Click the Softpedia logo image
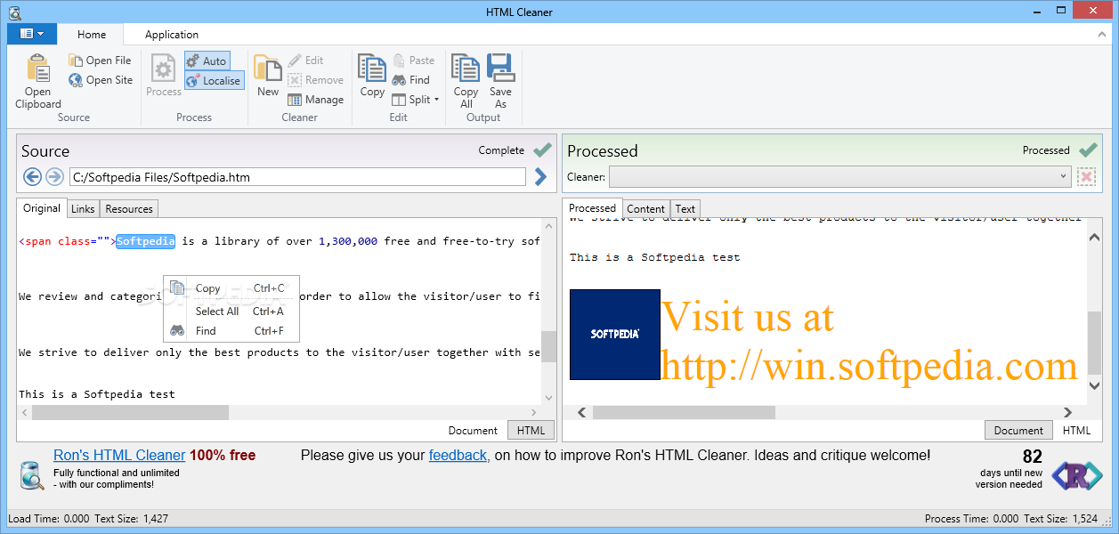 coord(615,335)
